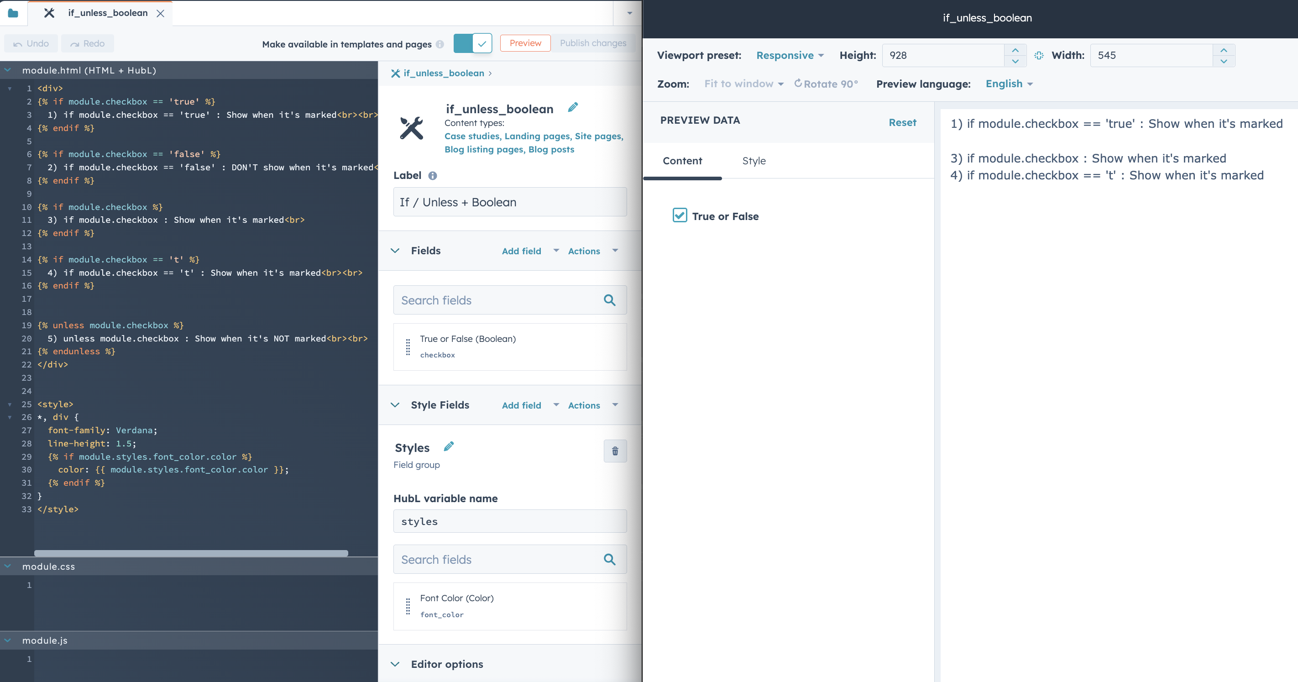Image resolution: width=1298 pixels, height=682 pixels.
Task: Toggle the True or False checkbox
Action: (680, 216)
